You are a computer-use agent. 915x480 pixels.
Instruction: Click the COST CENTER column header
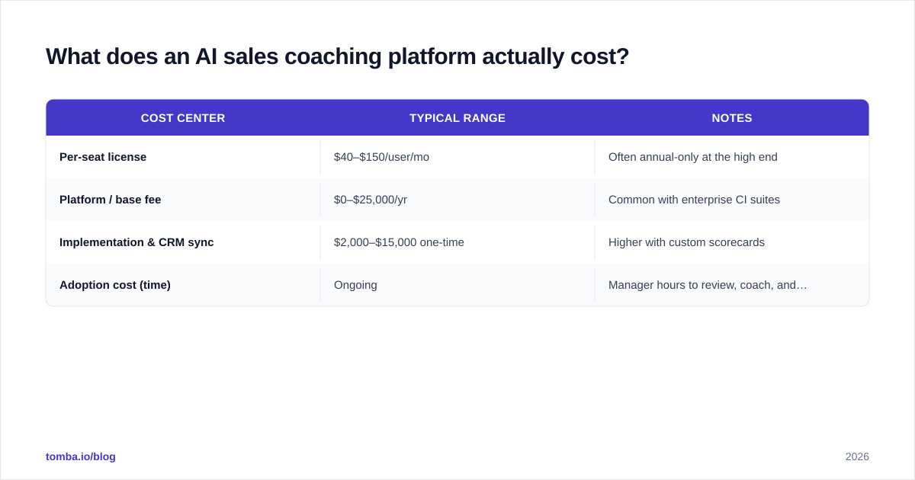coord(183,118)
